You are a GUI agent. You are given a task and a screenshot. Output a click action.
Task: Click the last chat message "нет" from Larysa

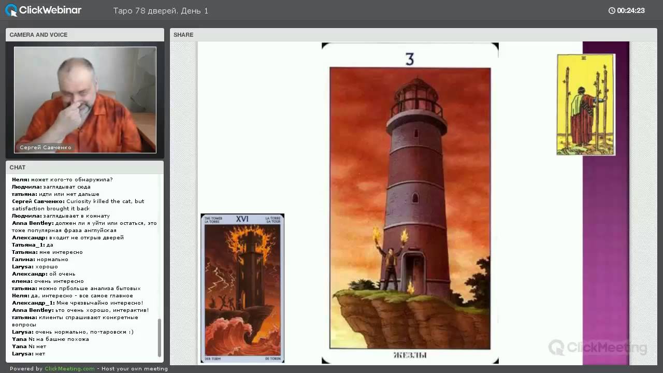(x=40, y=354)
